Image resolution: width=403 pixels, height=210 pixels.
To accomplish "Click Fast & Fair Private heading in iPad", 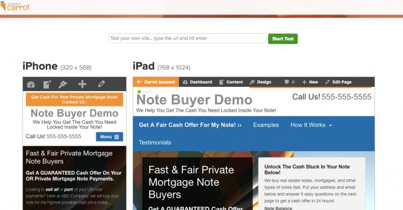I will point(191,182).
